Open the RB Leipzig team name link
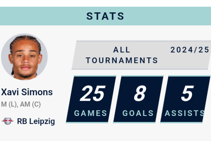Image resolution: width=211 pixels, height=141 pixels. coord(36,121)
